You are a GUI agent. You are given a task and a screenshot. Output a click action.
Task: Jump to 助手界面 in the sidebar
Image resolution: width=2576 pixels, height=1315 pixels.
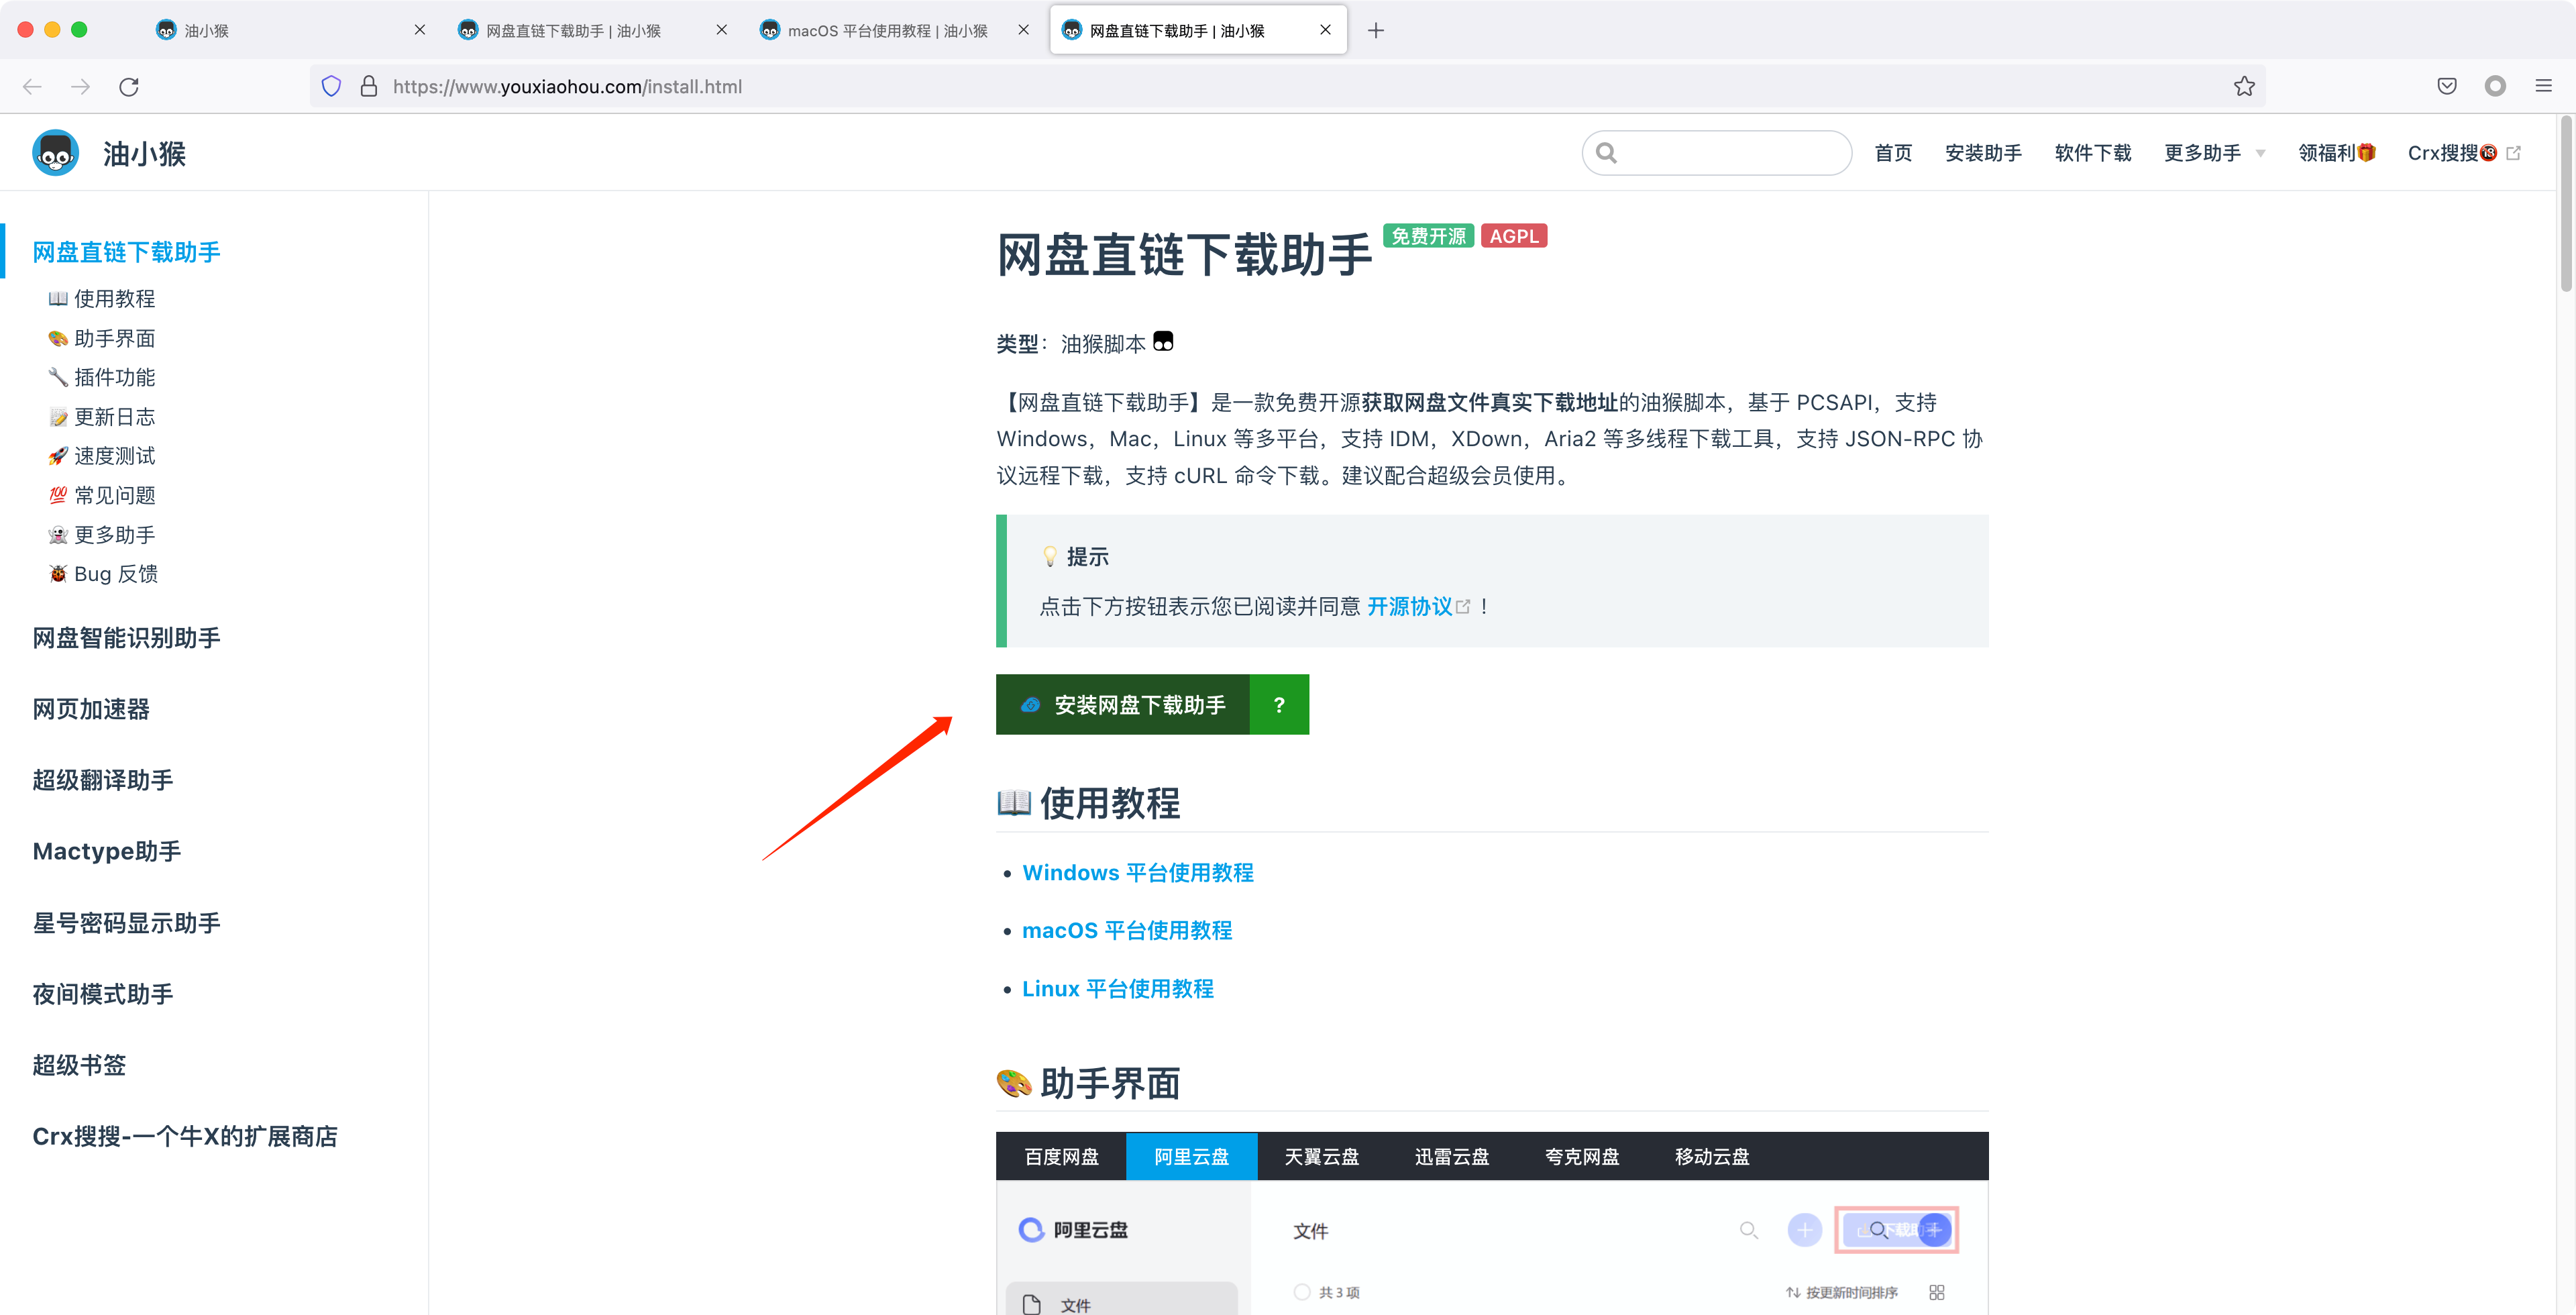coord(102,338)
